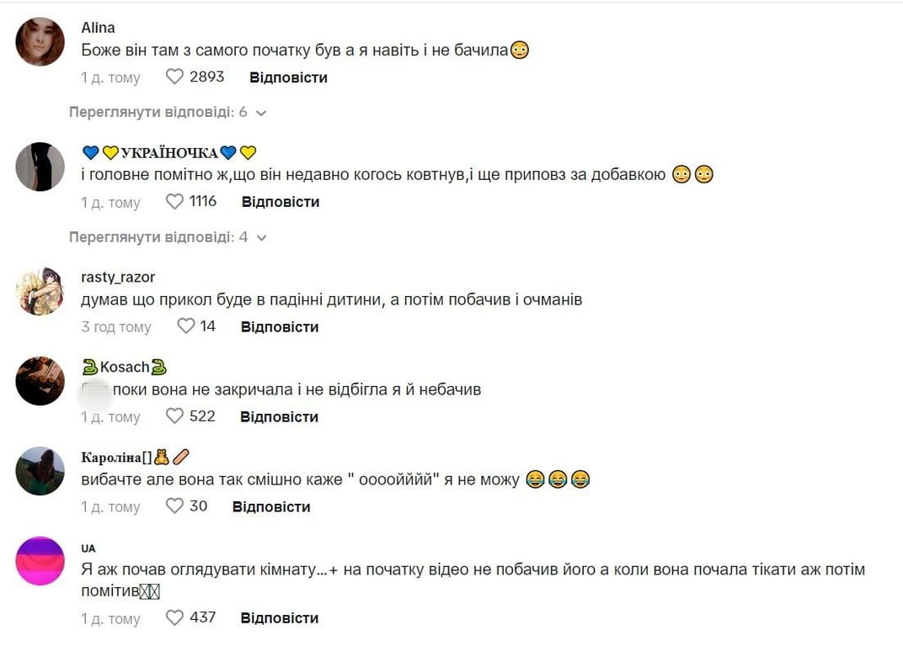Open Alina's profile avatar
The width and height of the screenshot is (903, 646).
pos(40,41)
